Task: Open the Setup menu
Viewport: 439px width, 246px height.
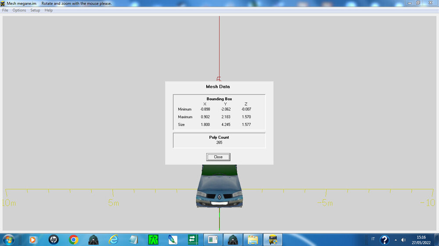Action: click(x=35, y=11)
